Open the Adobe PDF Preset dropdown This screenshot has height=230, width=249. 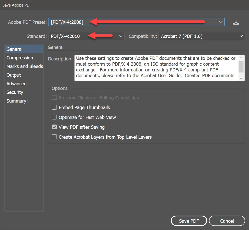click(136, 22)
